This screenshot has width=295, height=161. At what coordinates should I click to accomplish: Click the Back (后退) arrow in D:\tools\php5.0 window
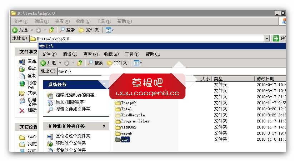click(15, 30)
